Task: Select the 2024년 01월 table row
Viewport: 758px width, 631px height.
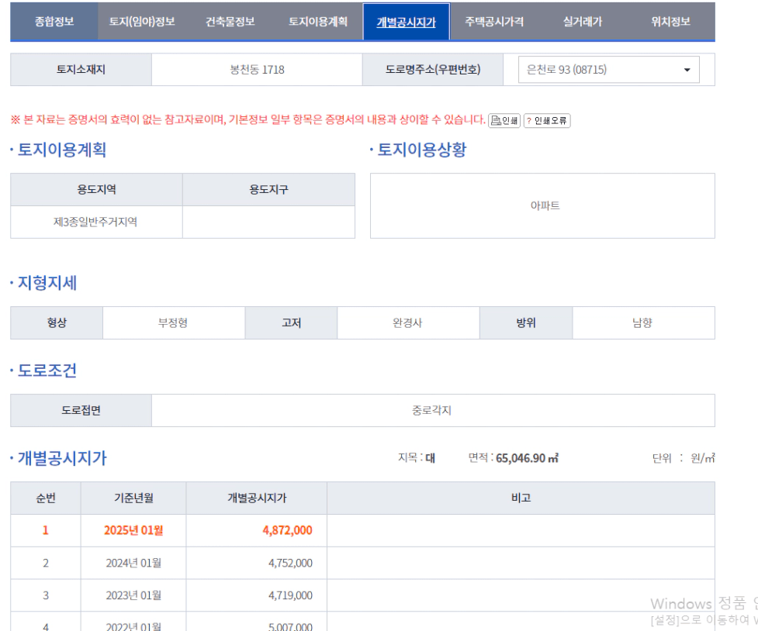Action: click(x=133, y=564)
